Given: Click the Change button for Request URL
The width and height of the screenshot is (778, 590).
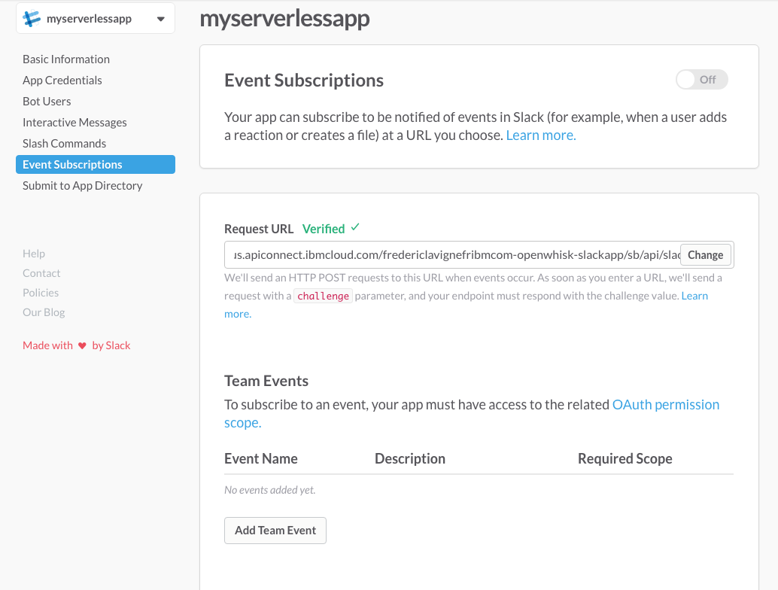Looking at the screenshot, I should coord(705,255).
